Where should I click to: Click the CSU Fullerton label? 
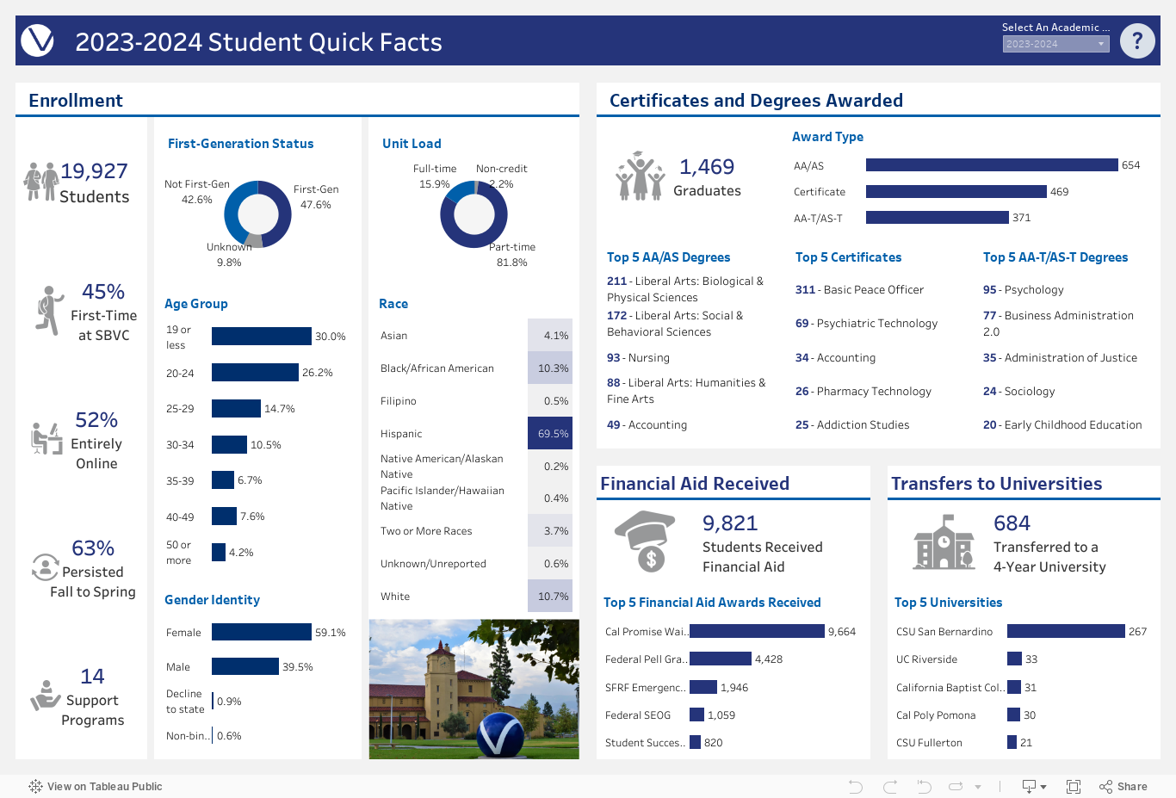(x=929, y=743)
